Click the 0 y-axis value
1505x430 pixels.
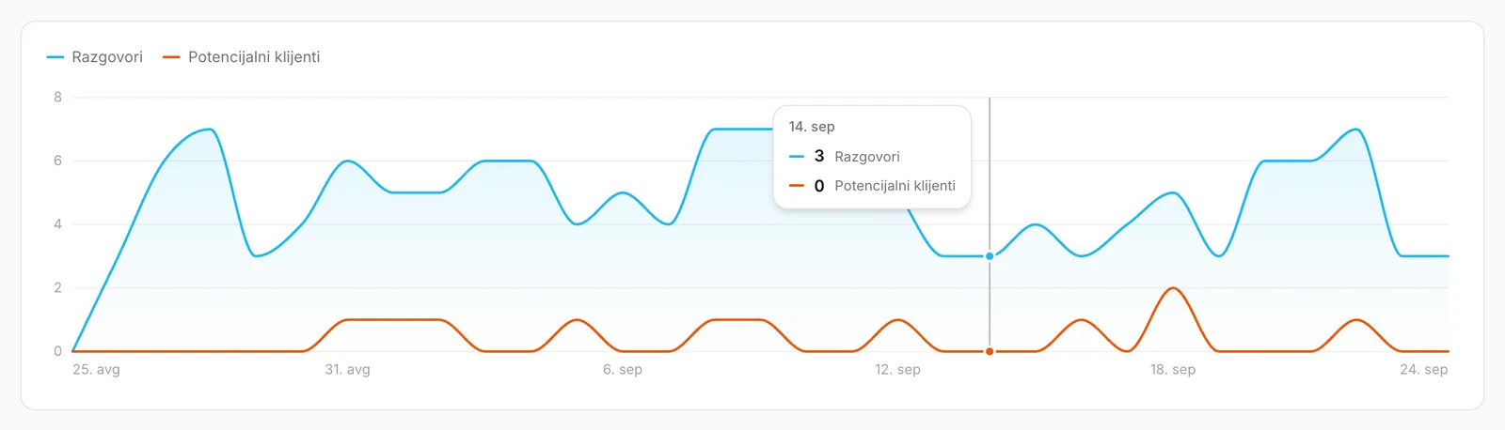(58, 351)
